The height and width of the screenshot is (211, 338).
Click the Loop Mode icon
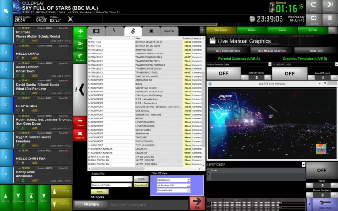coord(313,19)
